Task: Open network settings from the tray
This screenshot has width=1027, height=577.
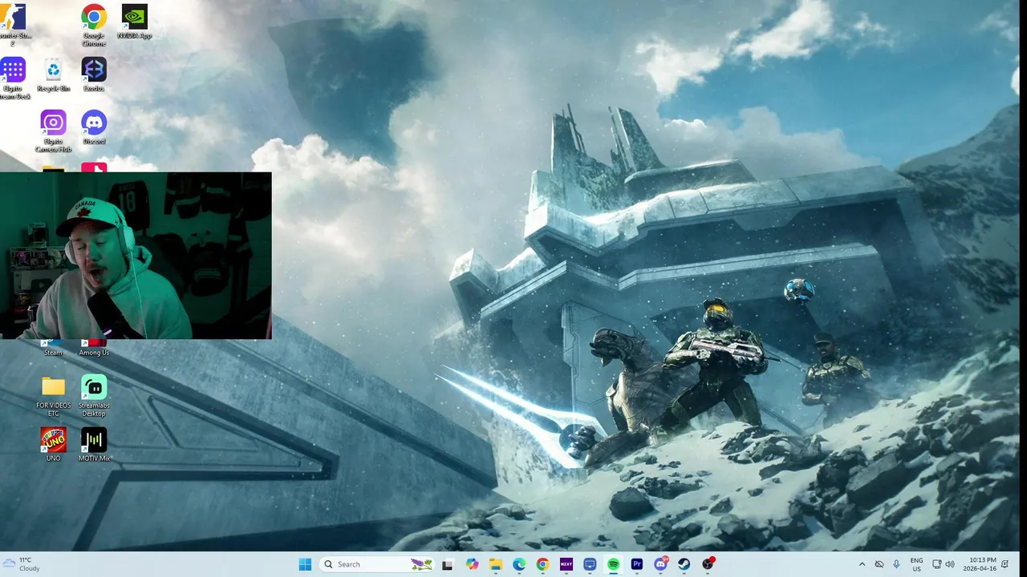Action: click(x=937, y=564)
